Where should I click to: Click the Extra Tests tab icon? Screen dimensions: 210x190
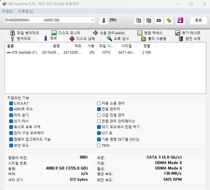click(178, 33)
